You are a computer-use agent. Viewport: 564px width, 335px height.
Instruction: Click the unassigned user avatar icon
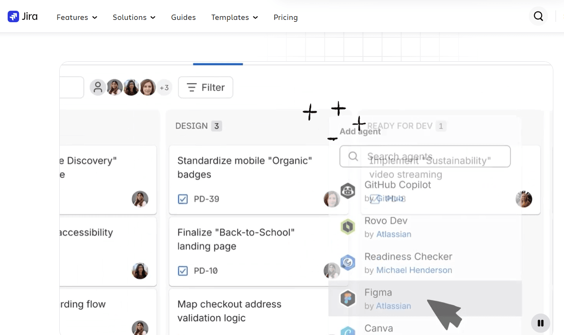[x=98, y=87]
